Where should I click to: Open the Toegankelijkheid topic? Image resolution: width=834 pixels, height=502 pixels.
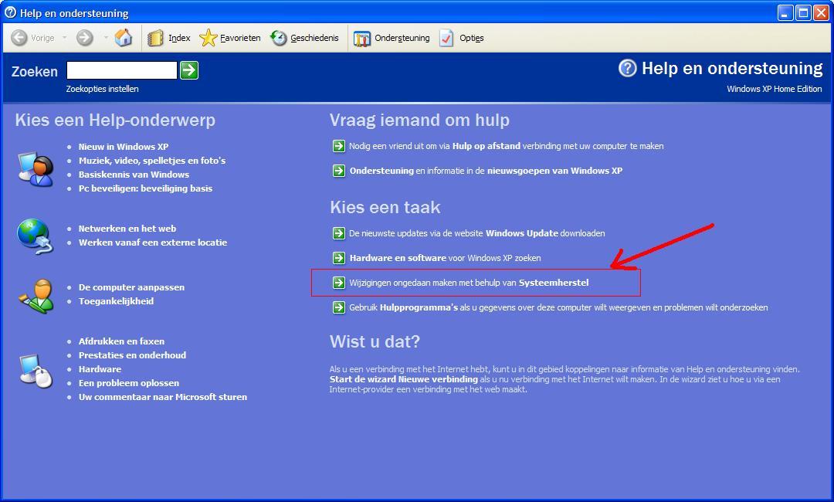116,301
